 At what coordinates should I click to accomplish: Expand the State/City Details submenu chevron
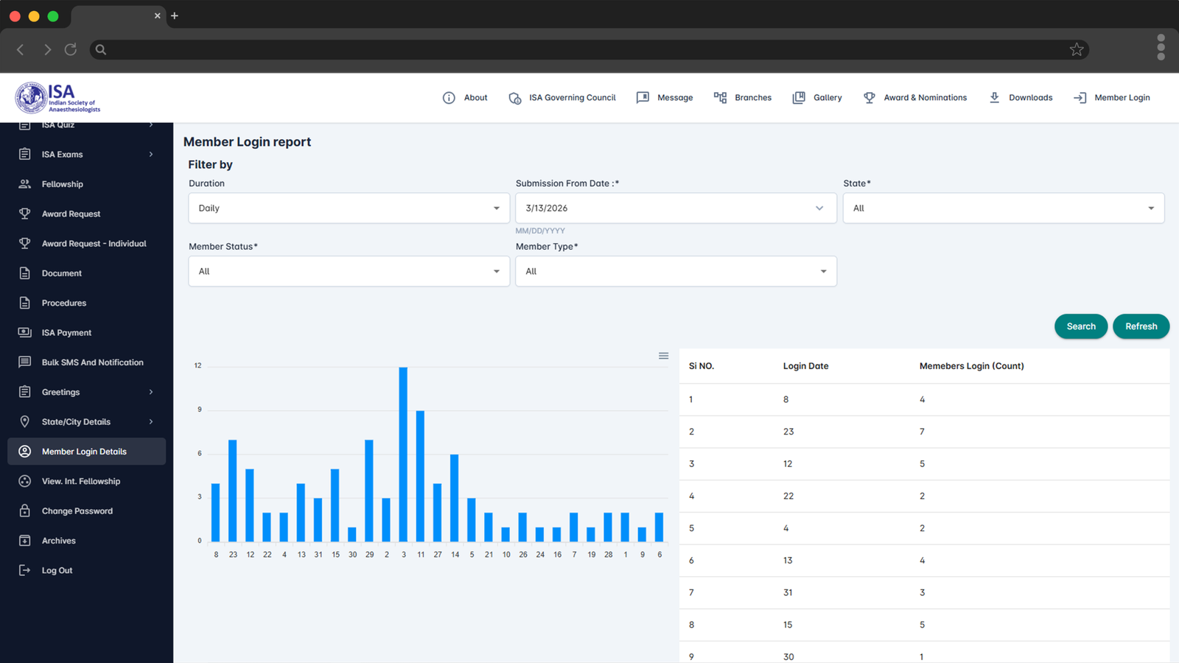pyautogui.click(x=151, y=421)
